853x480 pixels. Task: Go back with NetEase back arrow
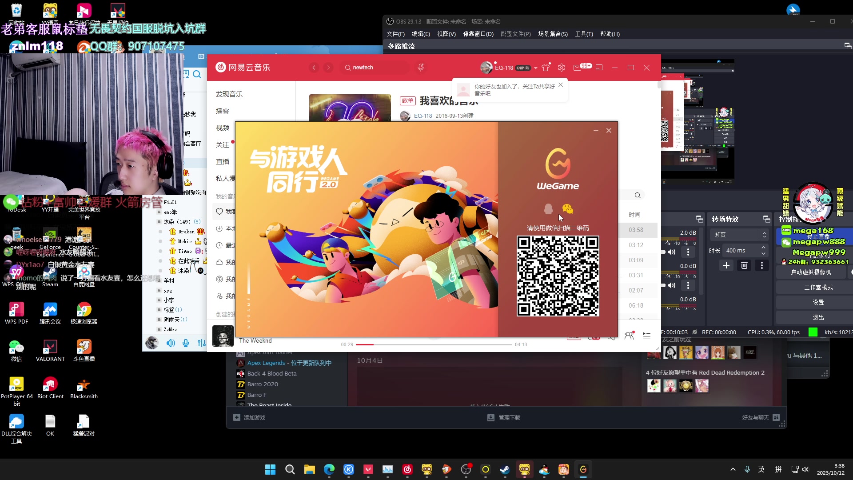pos(314,68)
